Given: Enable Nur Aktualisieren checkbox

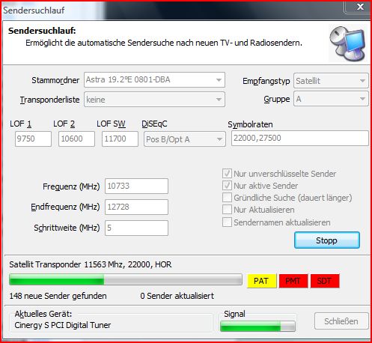Looking at the screenshot, I should [x=227, y=210].
